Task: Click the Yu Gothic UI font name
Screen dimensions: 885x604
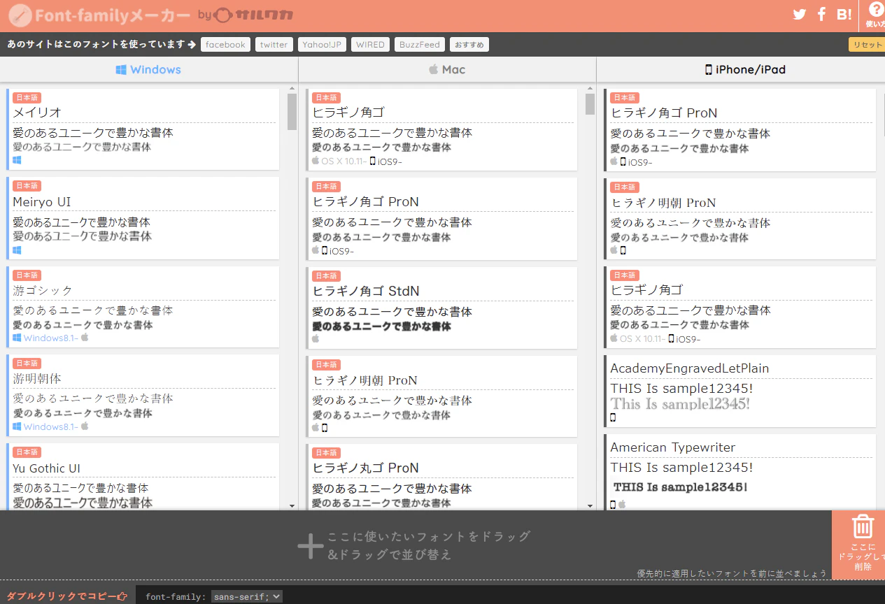Action: (46, 468)
